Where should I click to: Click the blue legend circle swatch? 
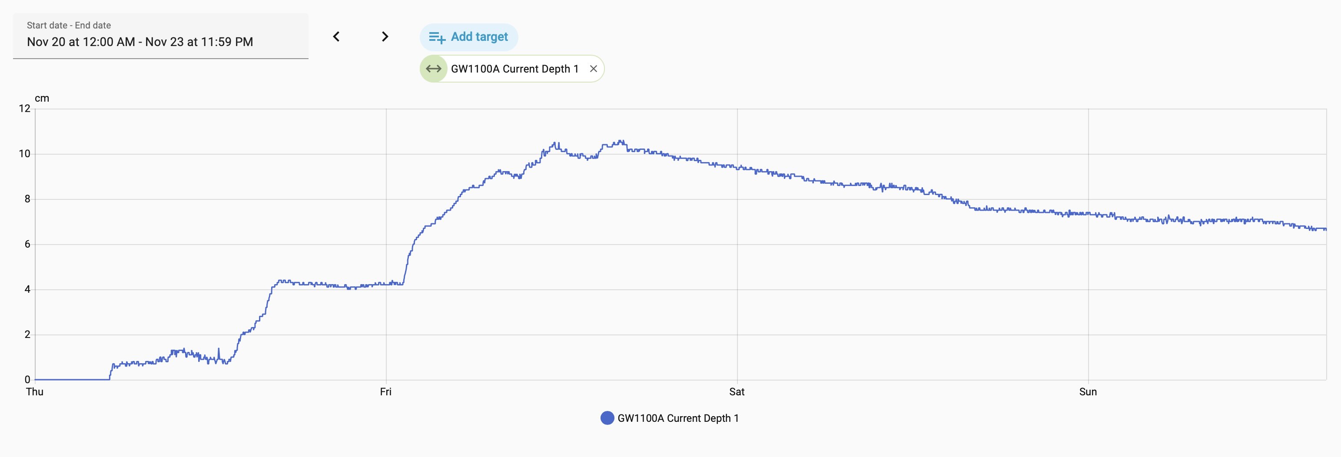[607, 418]
